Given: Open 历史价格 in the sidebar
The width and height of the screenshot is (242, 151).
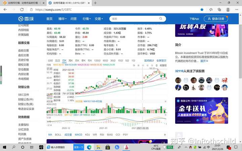Looking at the screenshot, I should 24,60.
